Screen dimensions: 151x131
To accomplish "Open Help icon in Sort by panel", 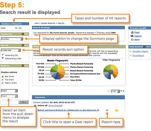I will 23,45.
